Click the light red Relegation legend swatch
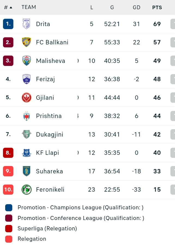175x250 pixels. coord(9,239)
